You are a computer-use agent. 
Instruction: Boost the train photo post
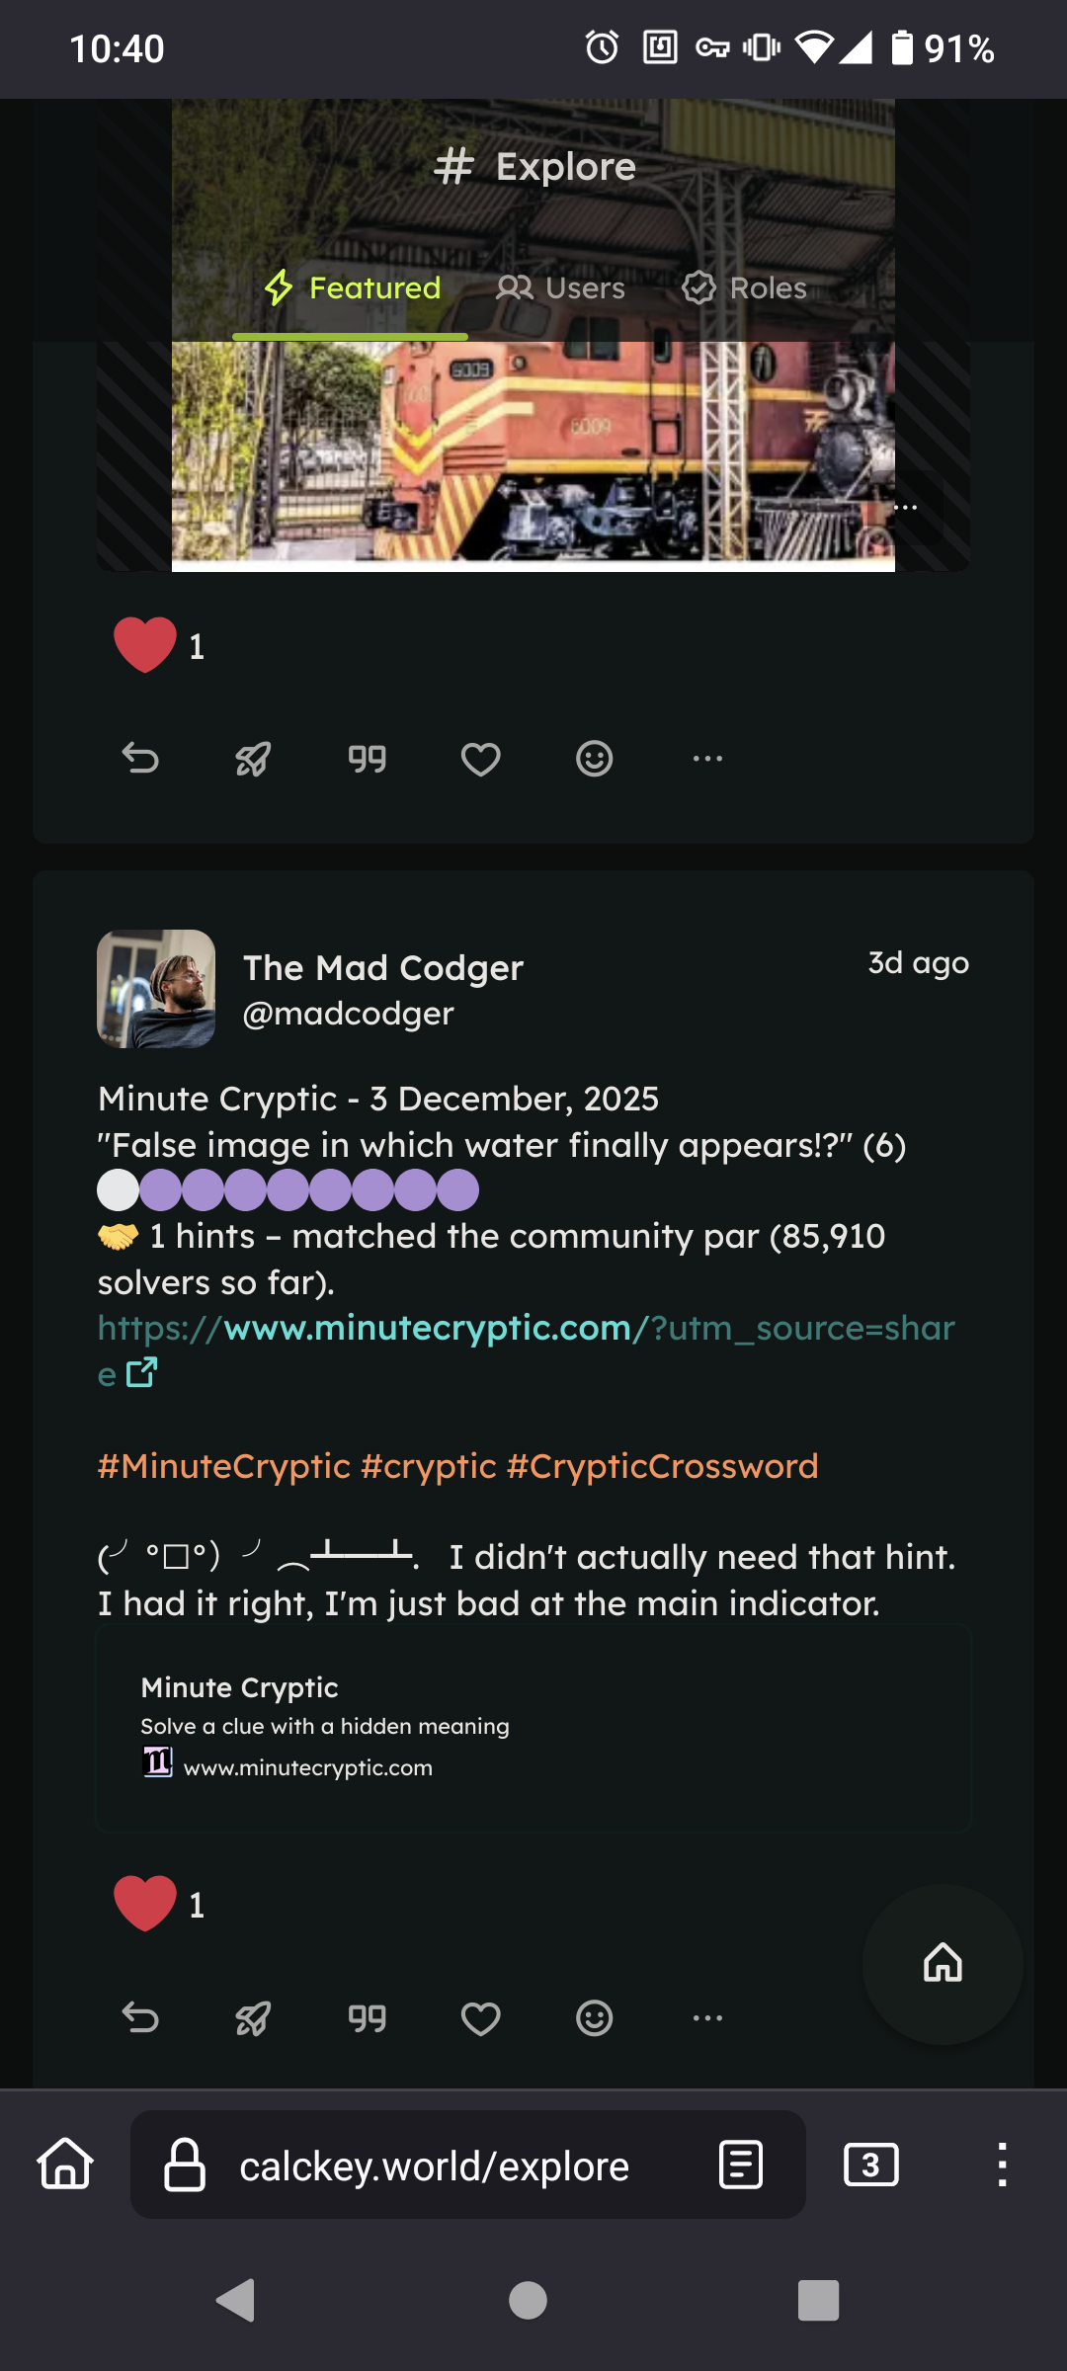click(253, 759)
